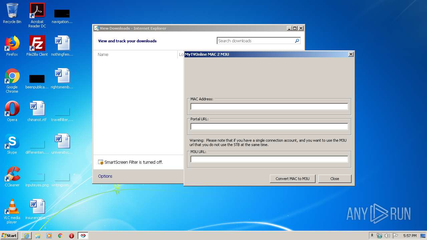Open the Recycle Bin desktop icon
Viewport: 427px width, 240px height.
(x=12, y=13)
